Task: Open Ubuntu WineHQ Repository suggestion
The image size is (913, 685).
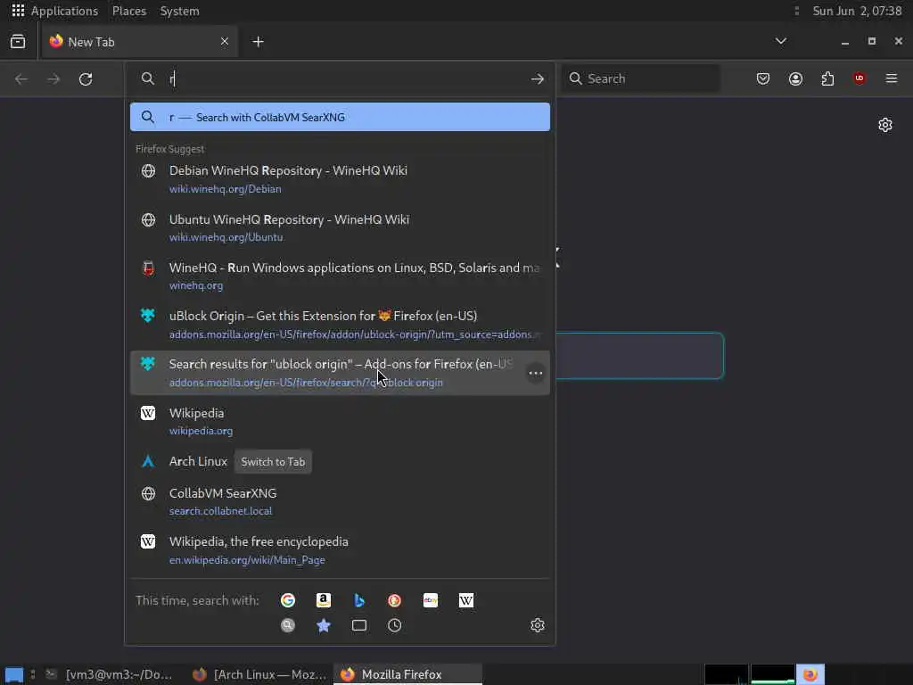Action: [x=340, y=227]
